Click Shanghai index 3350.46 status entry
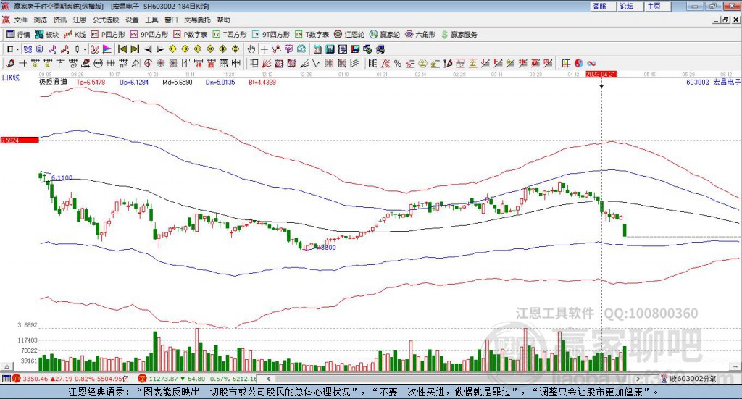This screenshot has width=742, height=399. click(x=70, y=379)
